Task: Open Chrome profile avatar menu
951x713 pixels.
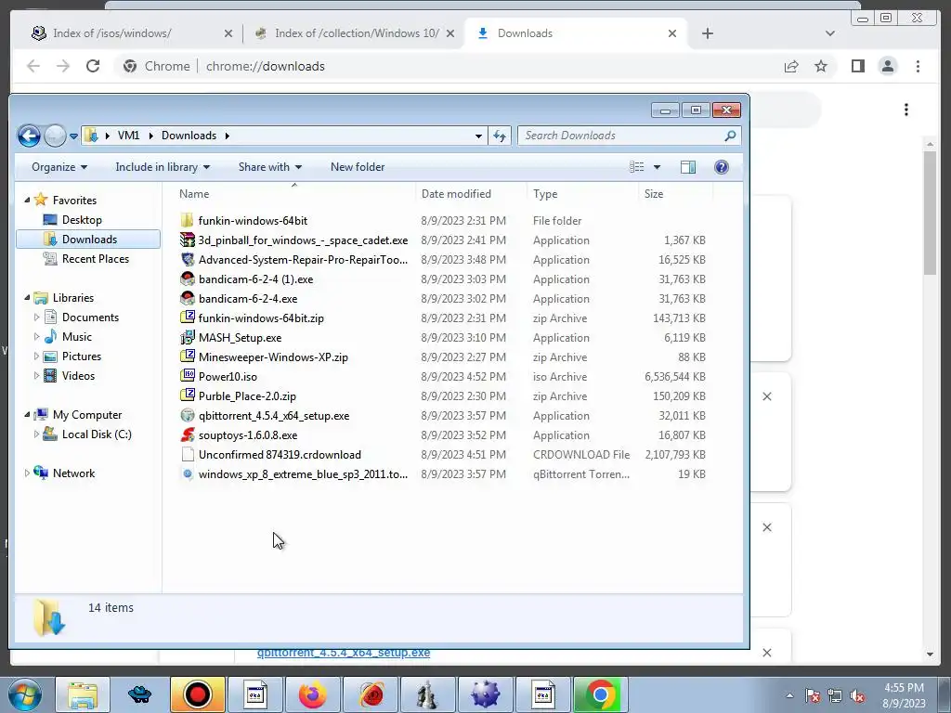Action: (887, 66)
